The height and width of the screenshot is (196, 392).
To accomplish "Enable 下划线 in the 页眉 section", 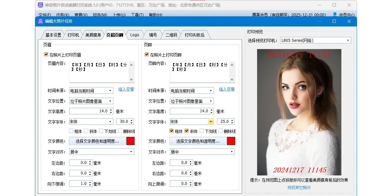I will pos(101,131).
